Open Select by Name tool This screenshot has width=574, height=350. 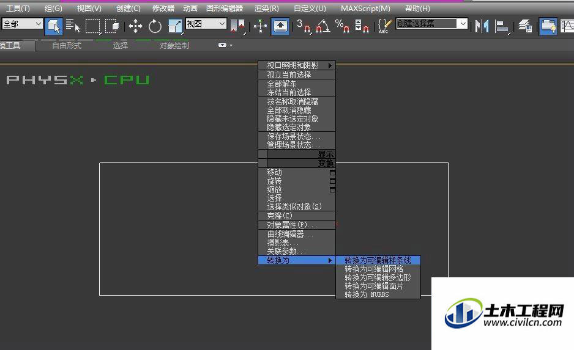(x=73, y=26)
